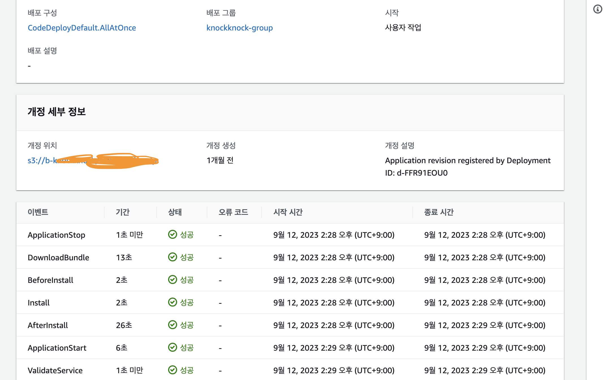Click the 오류 코드 column header
This screenshot has height=380, width=604.
click(x=233, y=212)
